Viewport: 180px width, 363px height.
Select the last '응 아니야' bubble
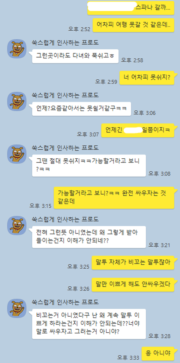[x=158, y=354]
